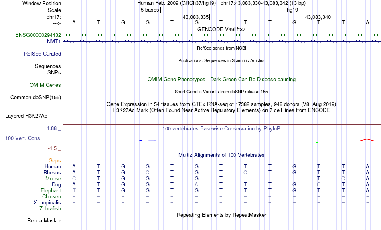The image size is (381, 230).
Task: Click the blue PhyloP conservation bar
Action: pyautogui.click(x=148, y=140)
